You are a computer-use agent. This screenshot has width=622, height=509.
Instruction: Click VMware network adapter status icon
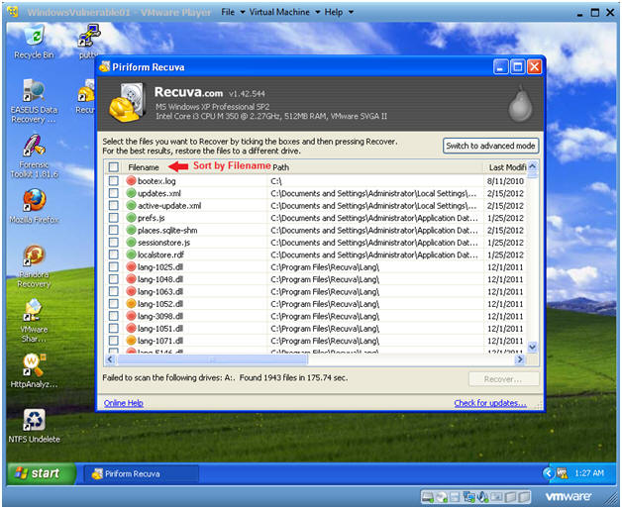(x=469, y=496)
